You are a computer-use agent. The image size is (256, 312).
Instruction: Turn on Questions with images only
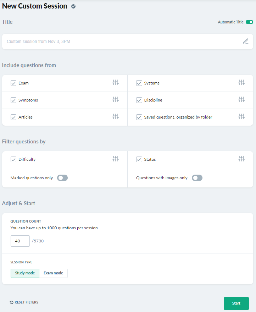(x=197, y=178)
